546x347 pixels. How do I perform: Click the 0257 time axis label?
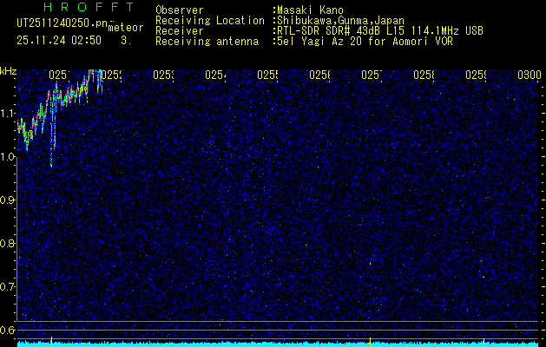point(372,75)
